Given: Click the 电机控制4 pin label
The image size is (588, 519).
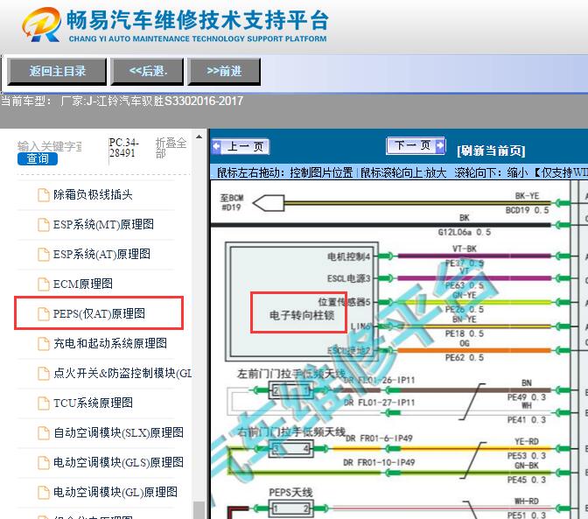Looking at the screenshot, I should point(349,256).
